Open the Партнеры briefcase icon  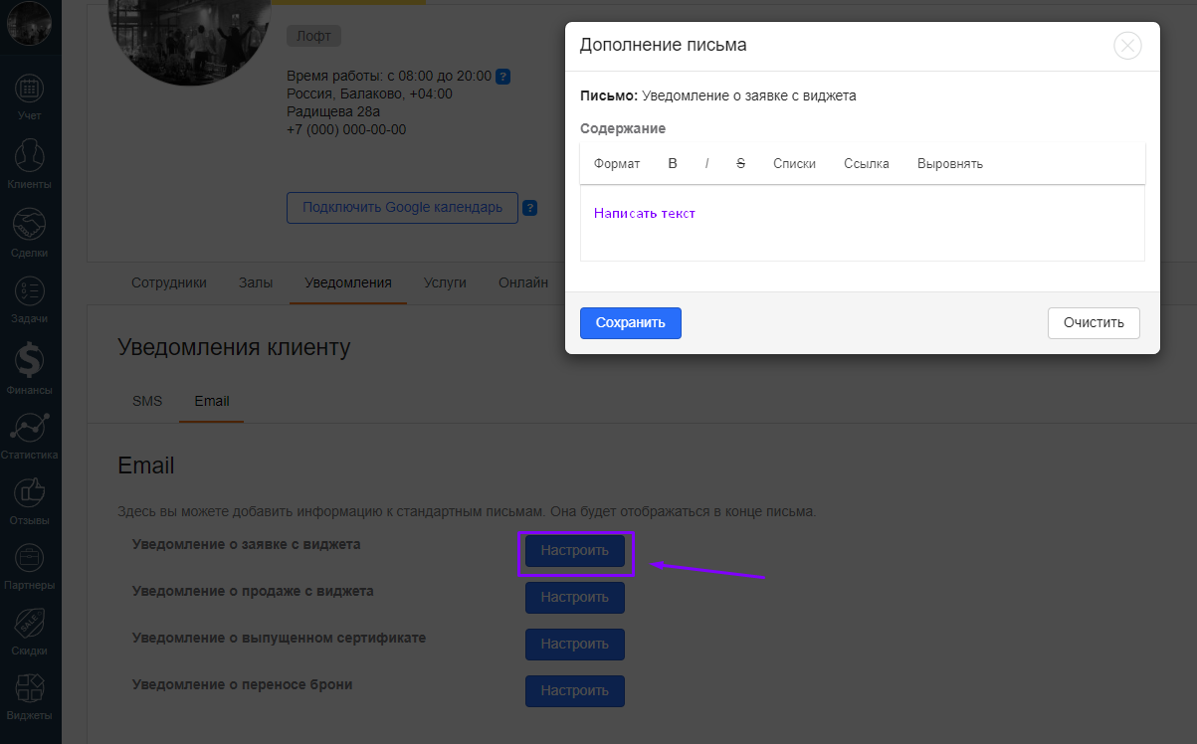coord(30,557)
